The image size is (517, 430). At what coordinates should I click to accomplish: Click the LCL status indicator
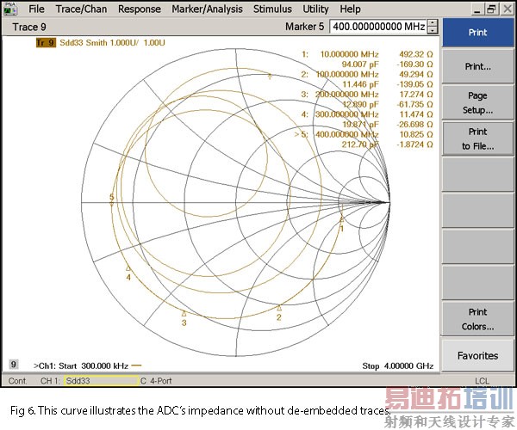[x=482, y=381]
